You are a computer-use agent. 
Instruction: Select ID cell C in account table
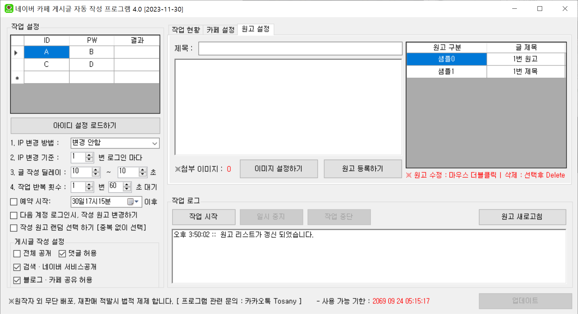pos(46,65)
